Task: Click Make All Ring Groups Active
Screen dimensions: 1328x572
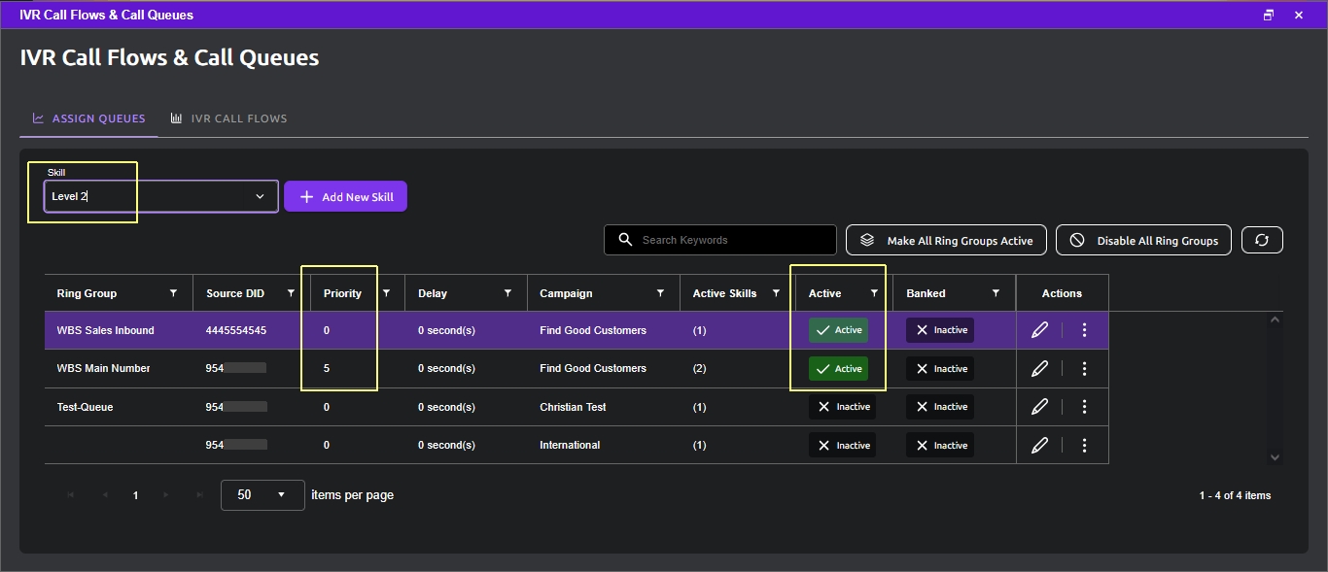Action: pos(946,240)
